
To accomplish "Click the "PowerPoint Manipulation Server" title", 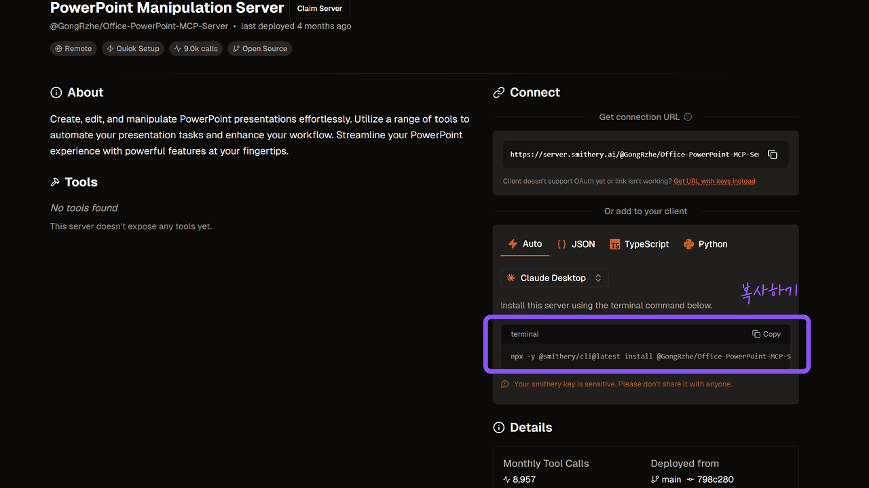I will [167, 8].
